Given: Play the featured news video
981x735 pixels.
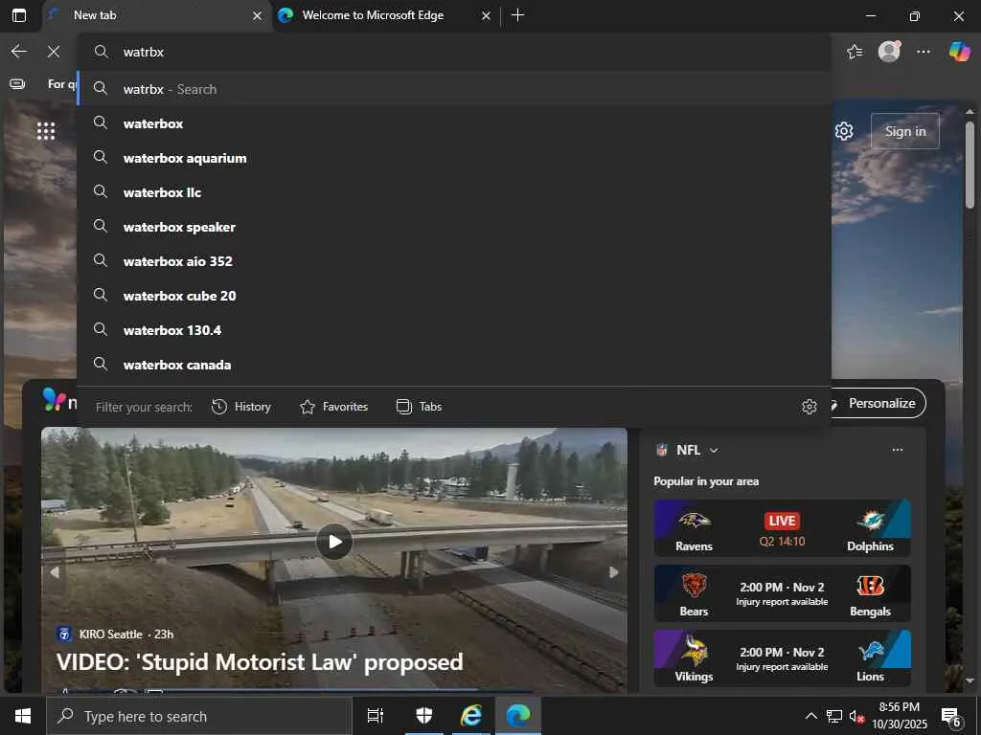Looking at the screenshot, I should coord(334,542).
